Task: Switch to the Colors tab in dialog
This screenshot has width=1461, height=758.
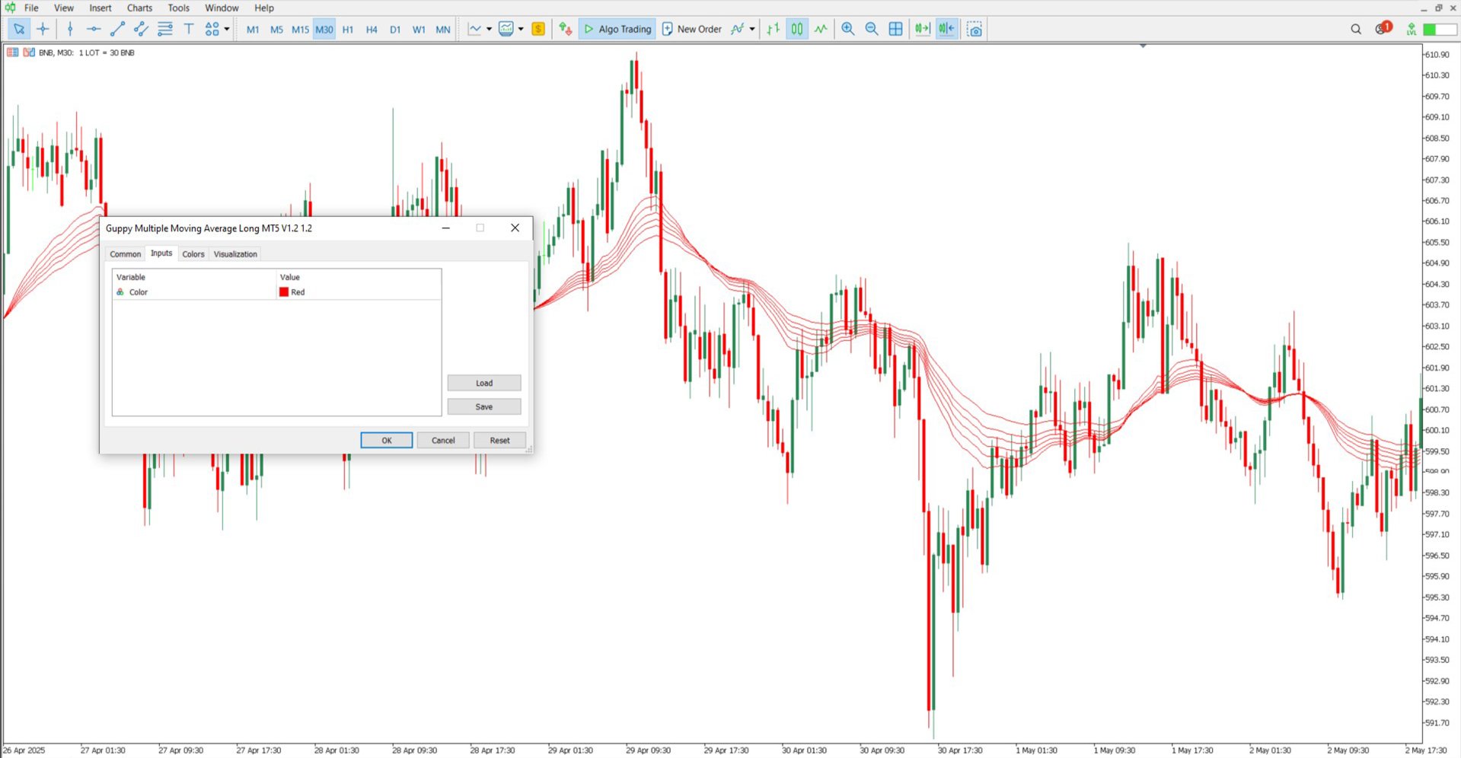Action: click(x=193, y=254)
